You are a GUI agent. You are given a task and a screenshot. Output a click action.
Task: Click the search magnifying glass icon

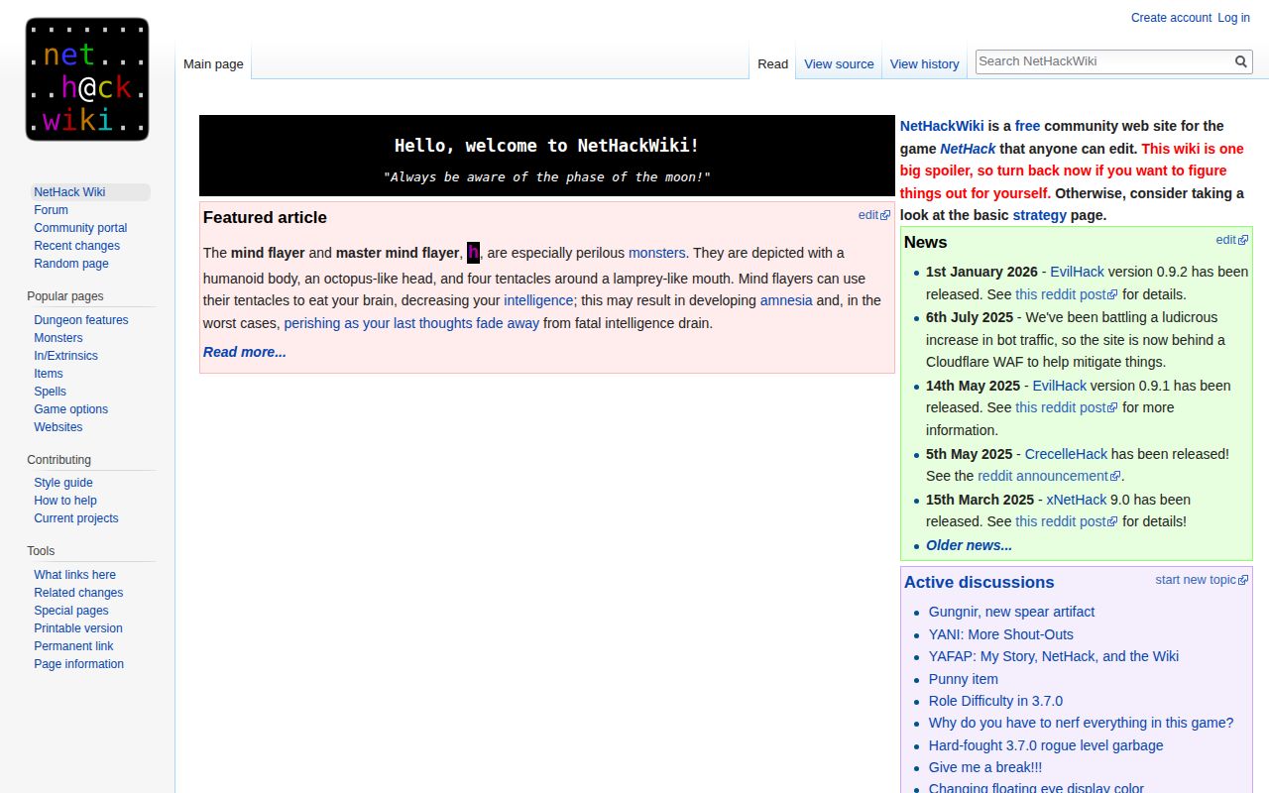pos(1240,61)
